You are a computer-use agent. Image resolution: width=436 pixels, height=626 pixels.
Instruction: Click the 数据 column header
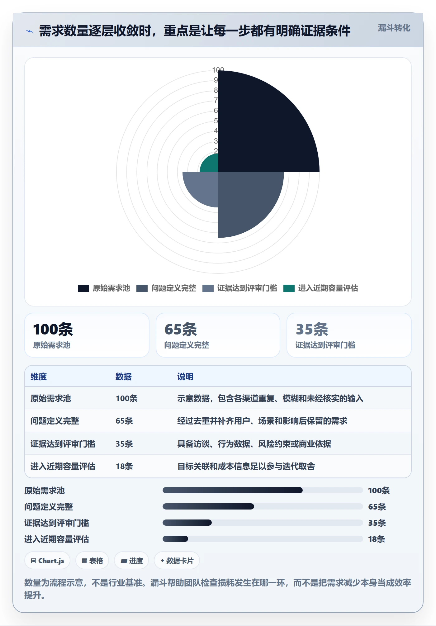(124, 377)
